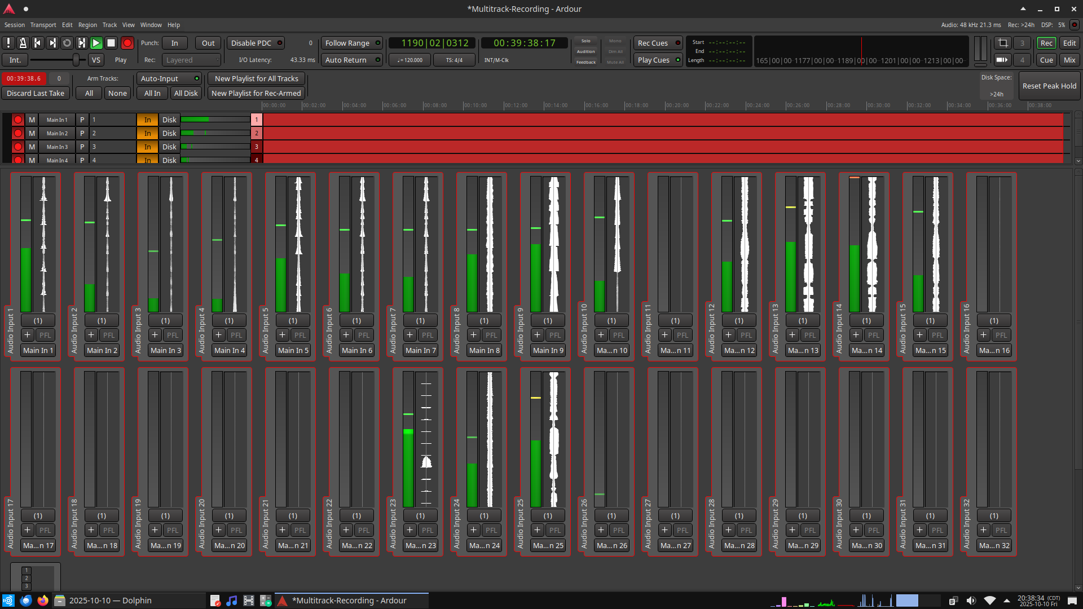Viewport: 1083px width, 609px height.
Task: Open the Region menu
Action: (87, 25)
